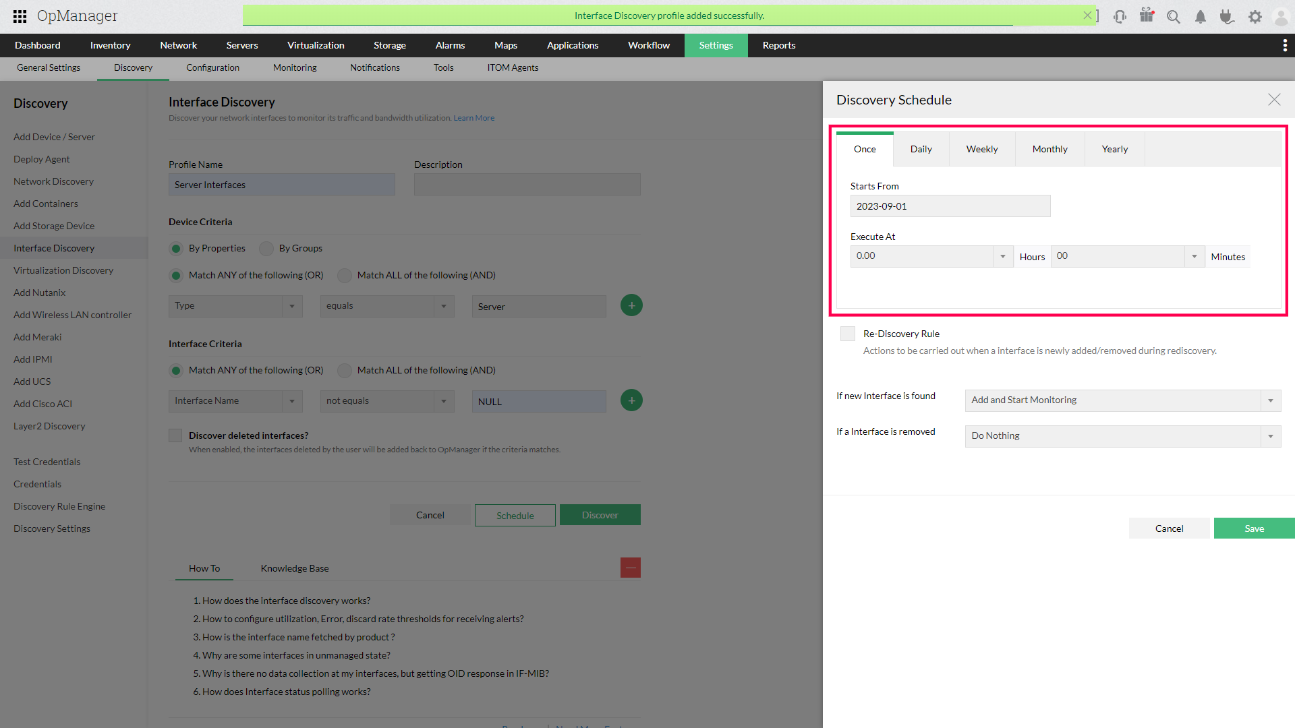Image resolution: width=1295 pixels, height=728 pixels.
Task: Open the If a Interface is removed dropdown
Action: coord(1122,436)
